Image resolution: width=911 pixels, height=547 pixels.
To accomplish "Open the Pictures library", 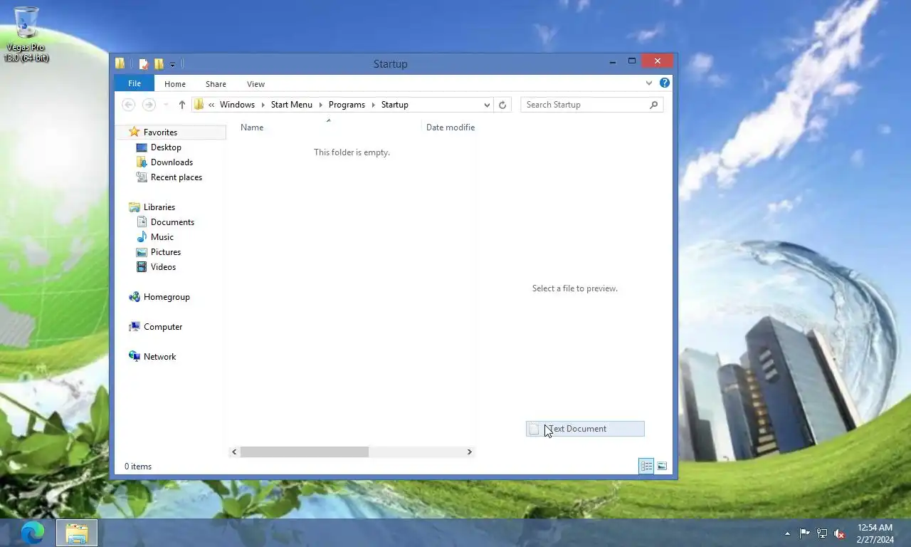I will click(x=165, y=252).
